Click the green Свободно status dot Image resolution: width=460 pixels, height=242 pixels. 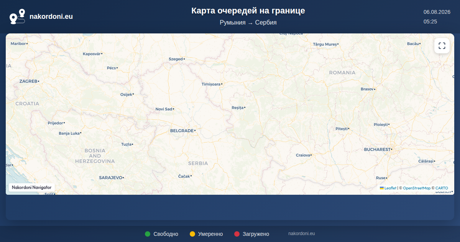[x=148, y=234]
